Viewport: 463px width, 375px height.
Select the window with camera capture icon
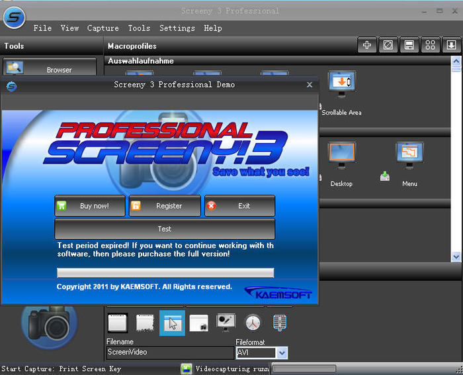[198, 323]
